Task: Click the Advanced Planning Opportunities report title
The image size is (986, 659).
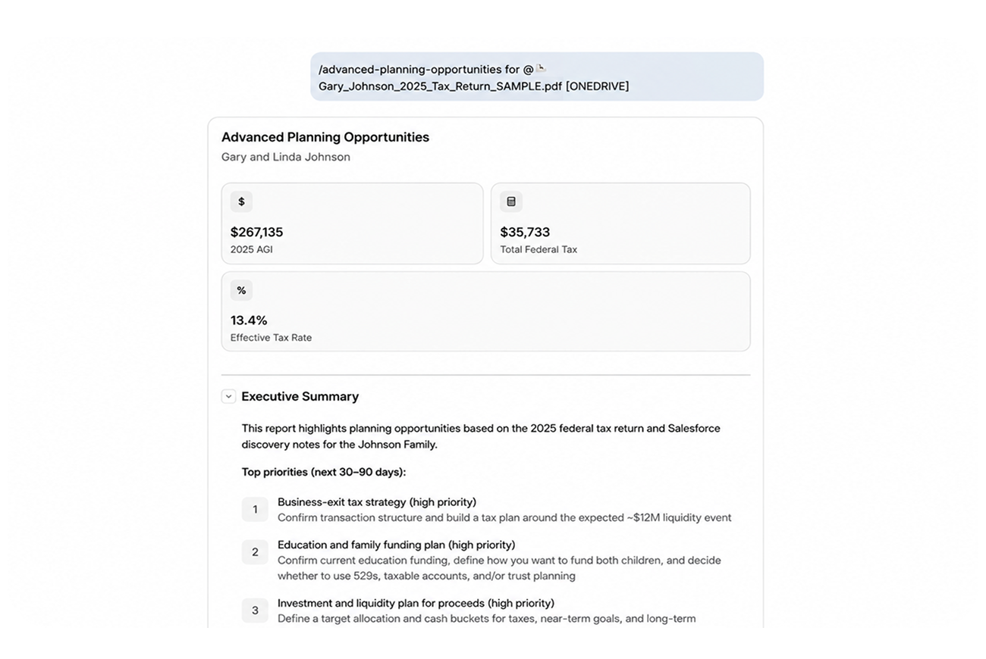Action: [325, 137]
